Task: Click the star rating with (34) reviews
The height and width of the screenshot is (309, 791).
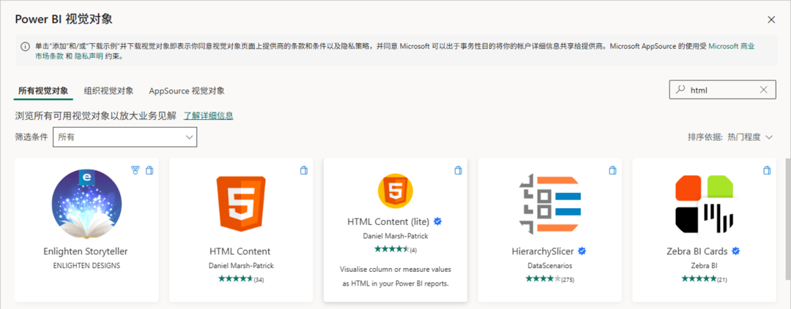Action: [x=241, y=279]
